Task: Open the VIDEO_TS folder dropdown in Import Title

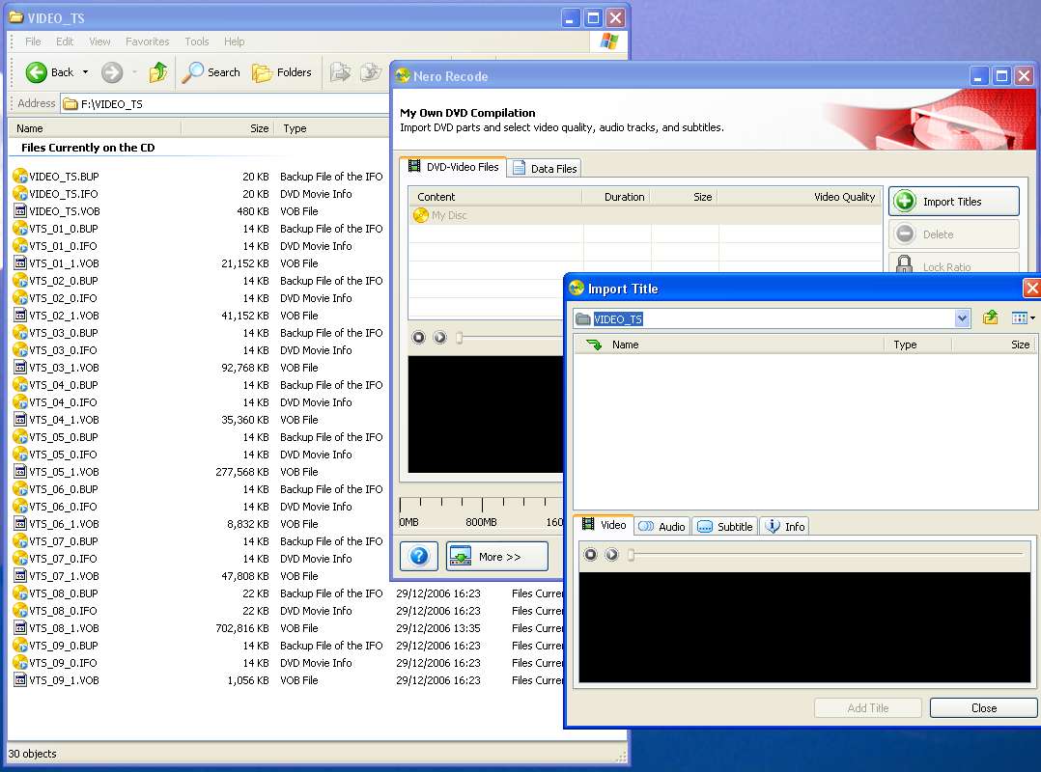Action: 962,319
